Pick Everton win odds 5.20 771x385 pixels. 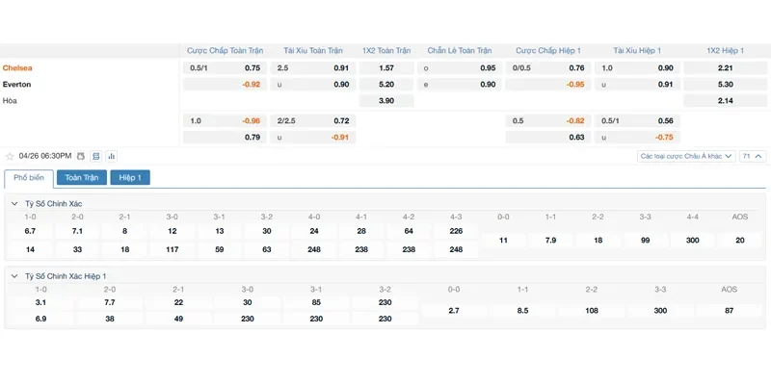pyautogui.click(x=386, y=85)
